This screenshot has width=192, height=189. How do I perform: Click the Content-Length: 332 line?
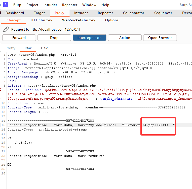tap(28, 112)
